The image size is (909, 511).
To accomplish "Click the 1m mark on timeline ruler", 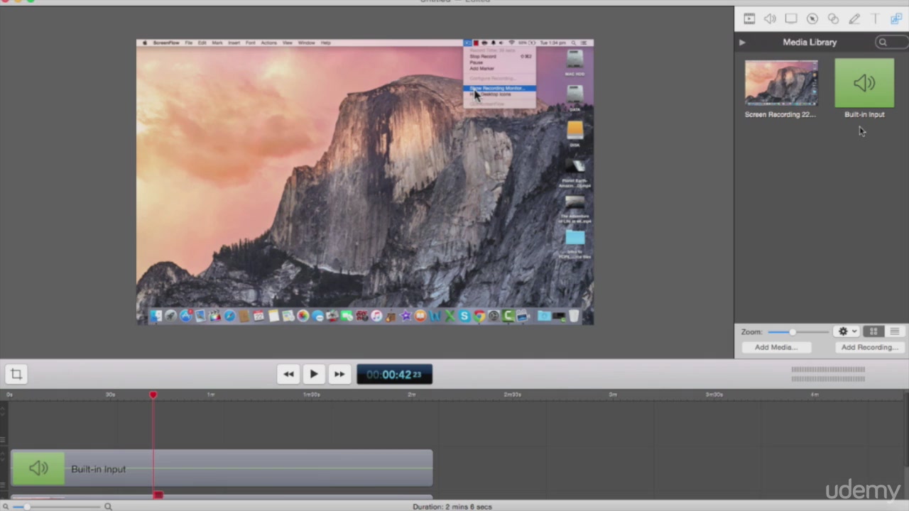I will (211, 395).
